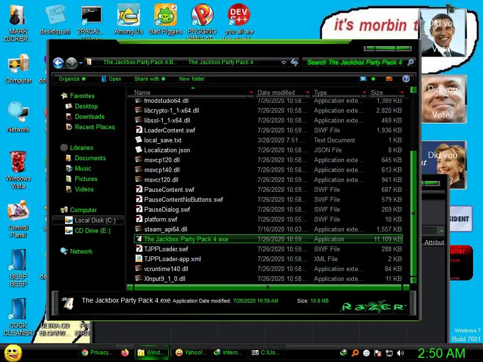Select Local Disk (C:) in the tree
The image size is (483, 362).
click(88, 220)
